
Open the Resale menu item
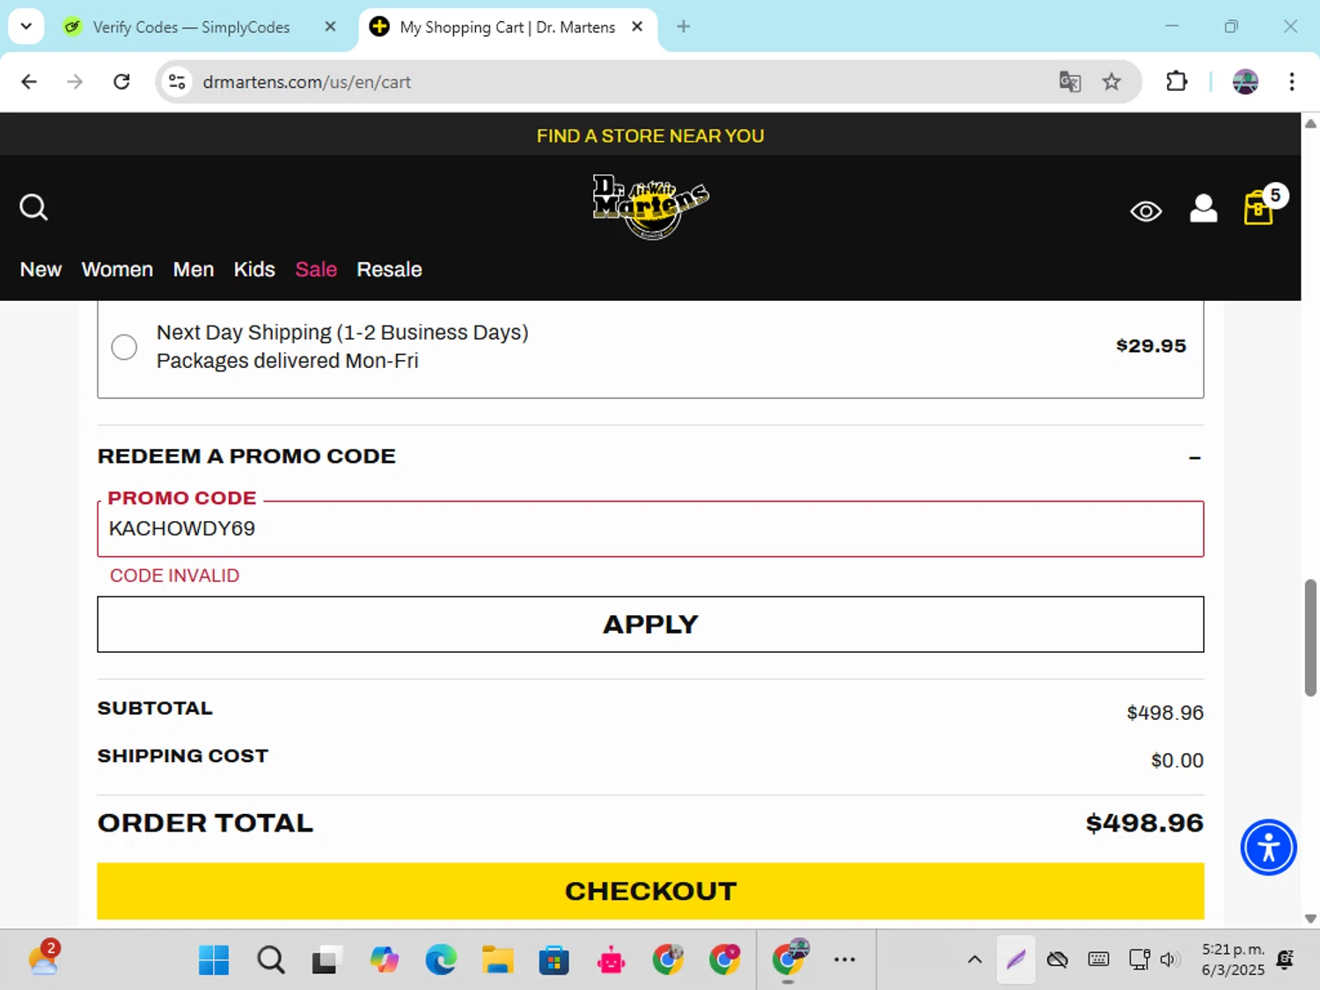point(389,269)
